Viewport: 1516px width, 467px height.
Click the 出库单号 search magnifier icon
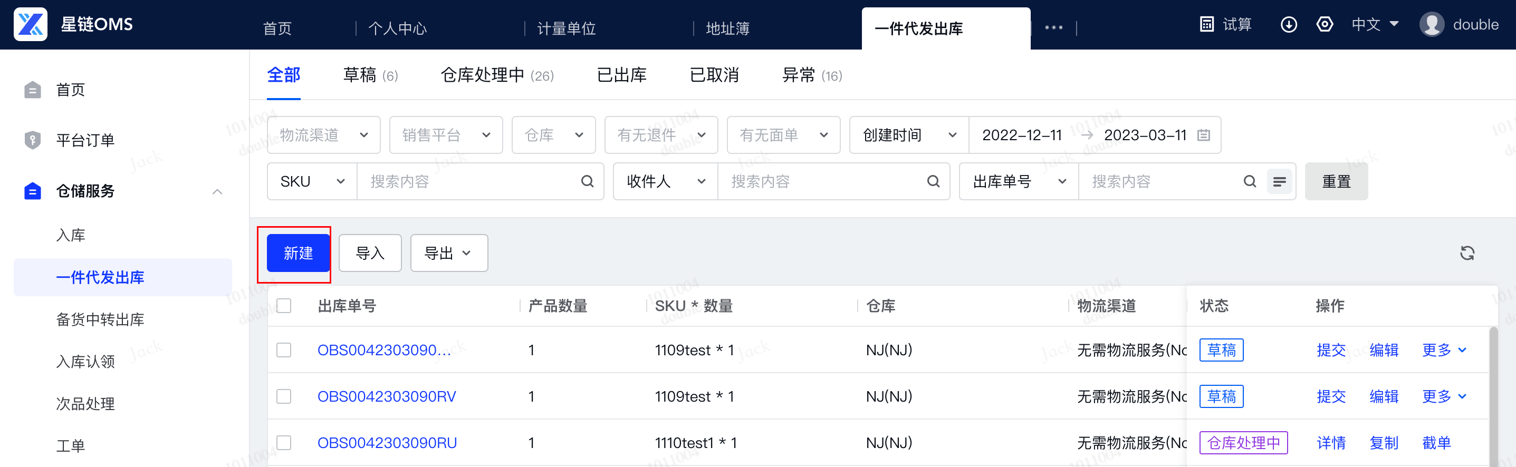[x=1250, y=181]
